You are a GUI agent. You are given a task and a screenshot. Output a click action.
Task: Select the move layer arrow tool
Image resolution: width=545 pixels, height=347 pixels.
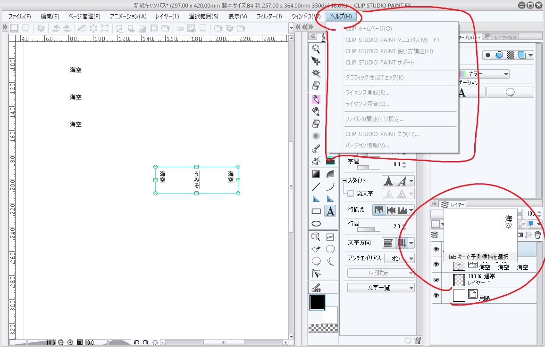(x=316, y=61)
